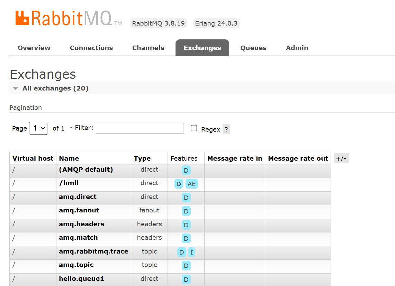Select the Exchanges tab
The image size is (395, 286).
point(202,48)
